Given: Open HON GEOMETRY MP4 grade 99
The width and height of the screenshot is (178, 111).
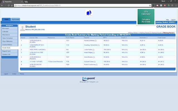Looking at the screenshot, I should click(x=106, y=65).
